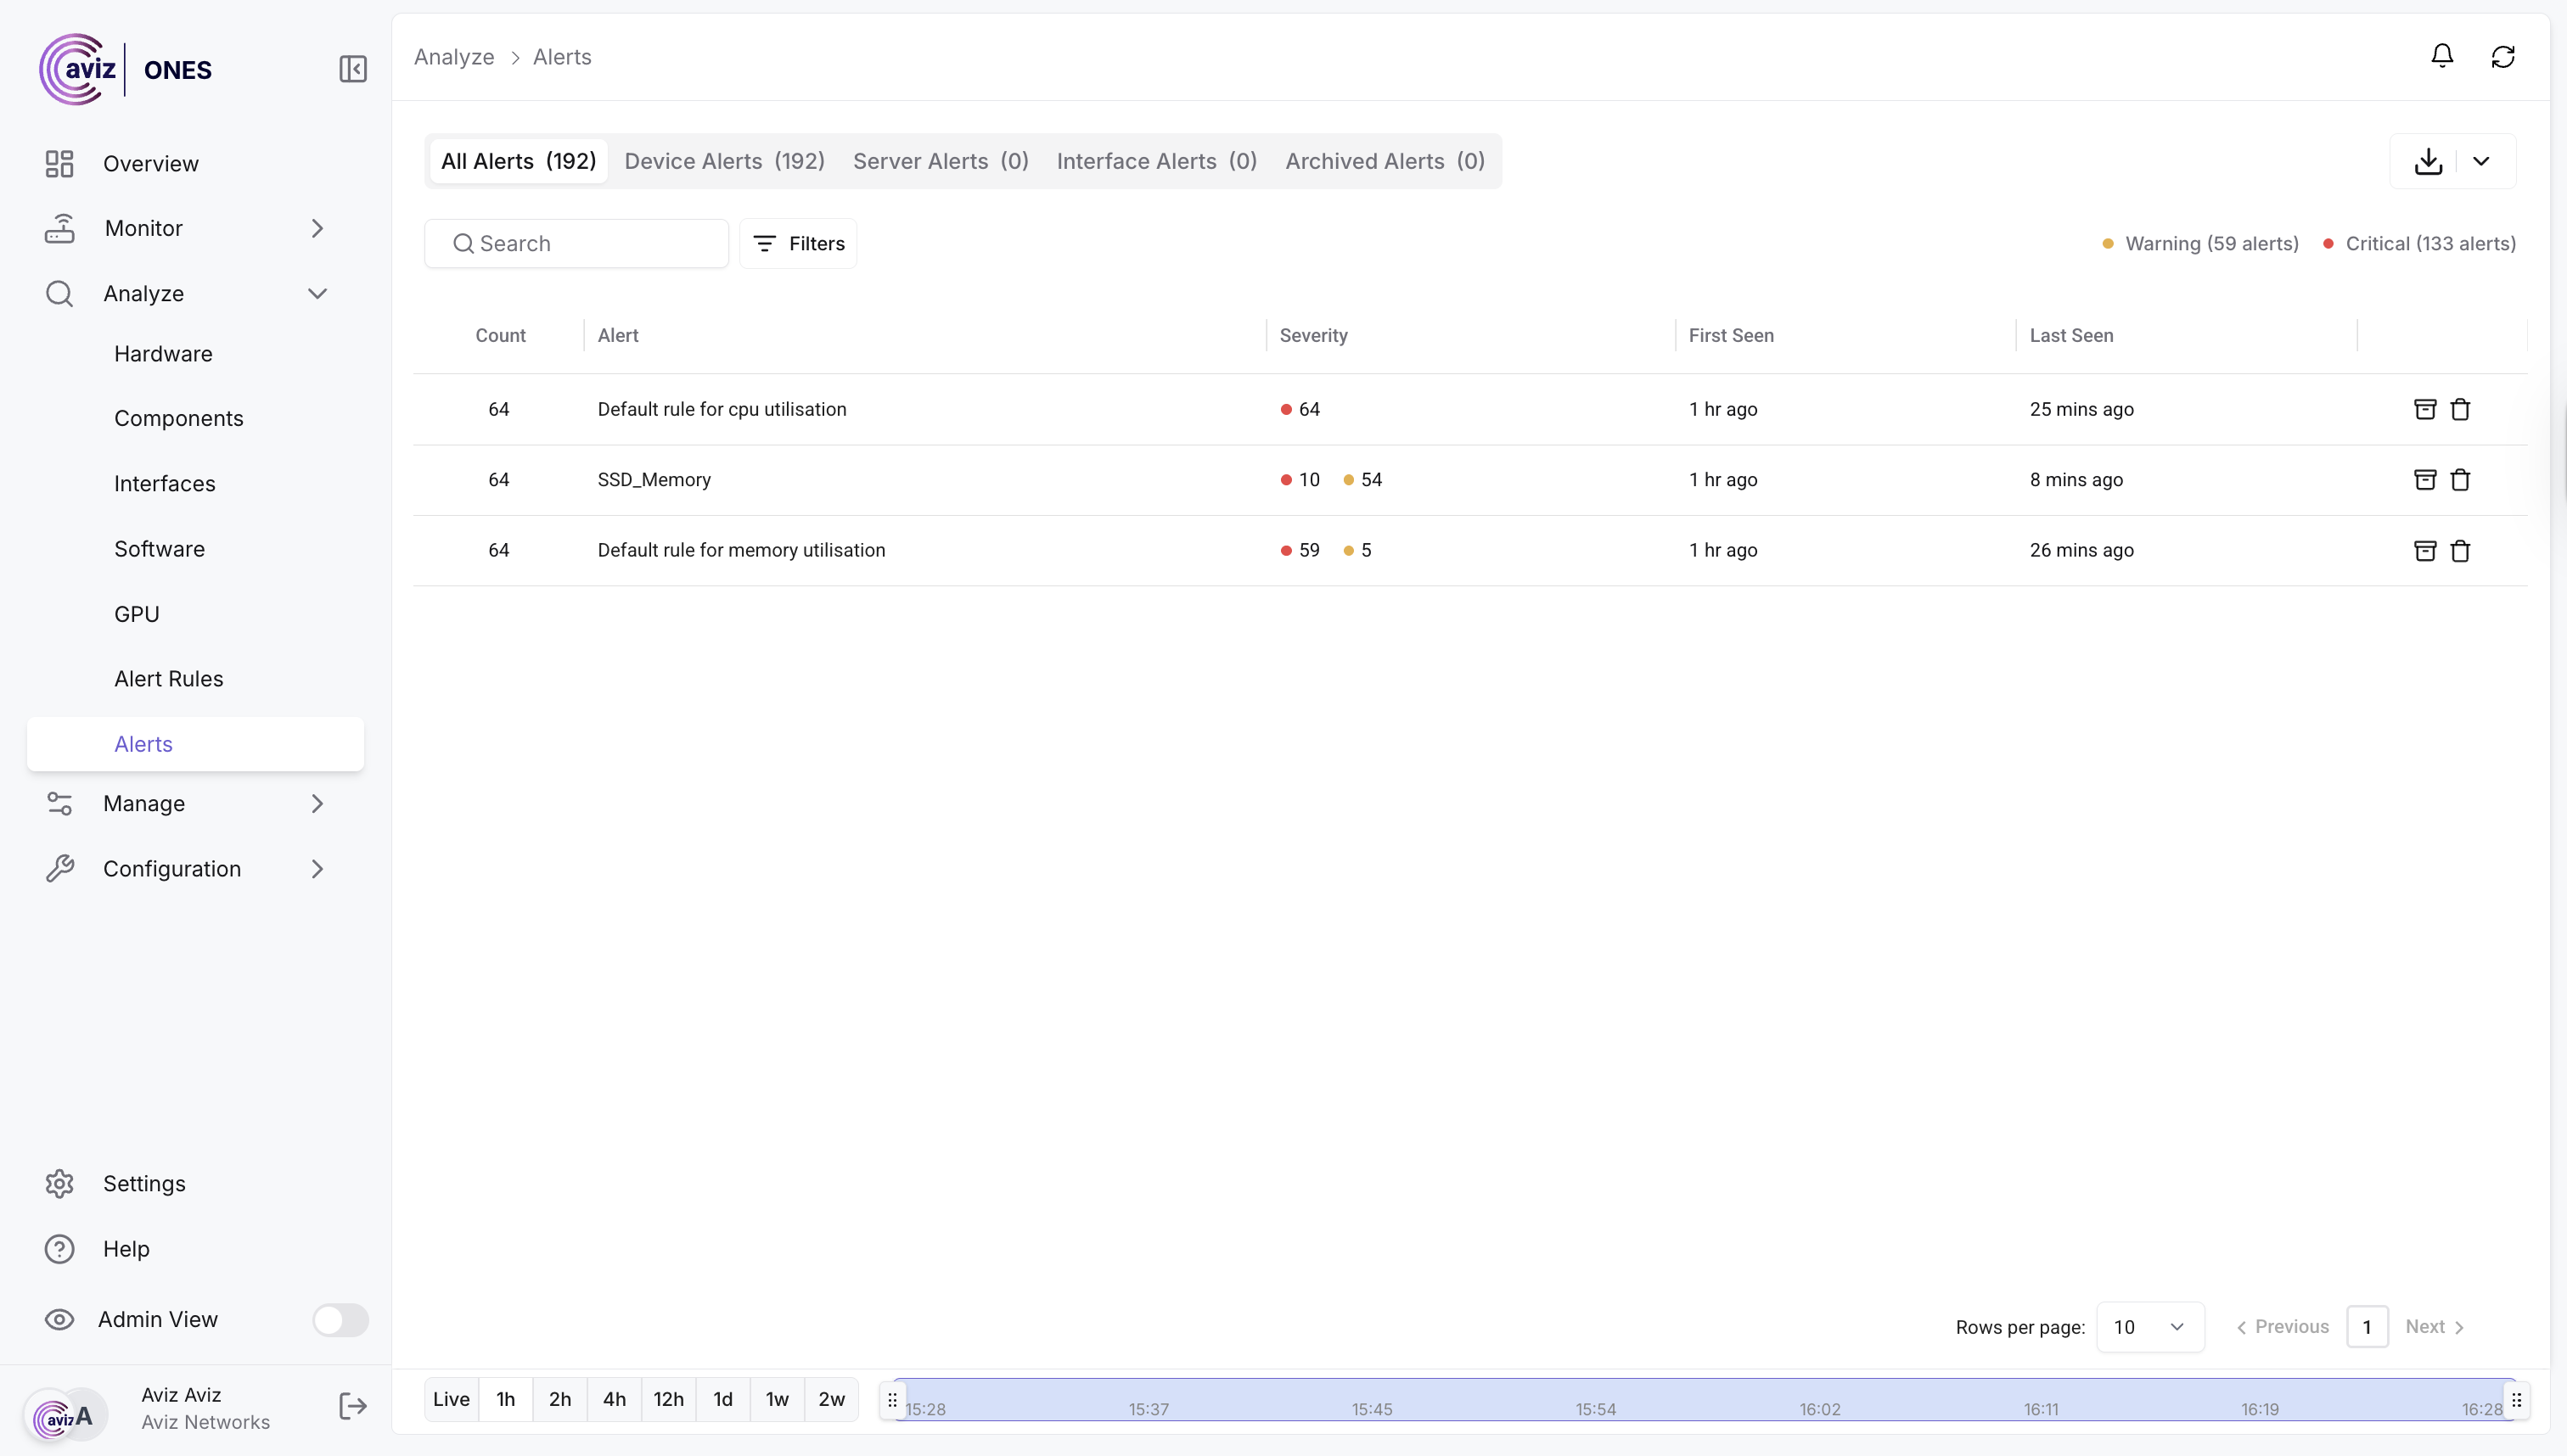The image size is (2567, 1456).
Task: Switch to Device Alerts tab
Action: (x=724, y=161)
